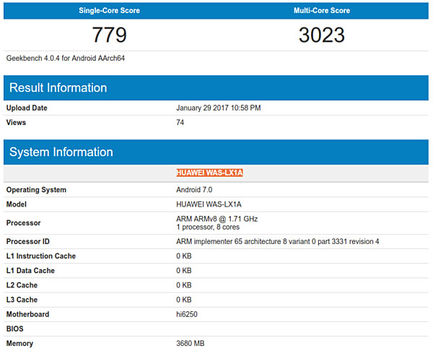
Task: Click the Operating System row label
Action: (x=36, y=190)
